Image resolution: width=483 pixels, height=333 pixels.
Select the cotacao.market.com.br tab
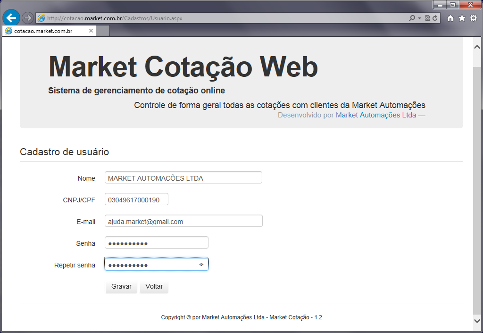(49, 31)
